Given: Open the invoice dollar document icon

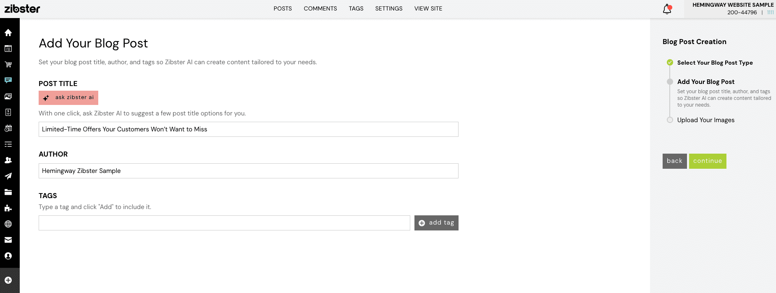Looking at the screenshot, I should pos(8,112).
